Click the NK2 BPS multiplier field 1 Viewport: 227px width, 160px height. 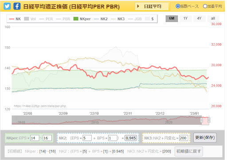113,138
